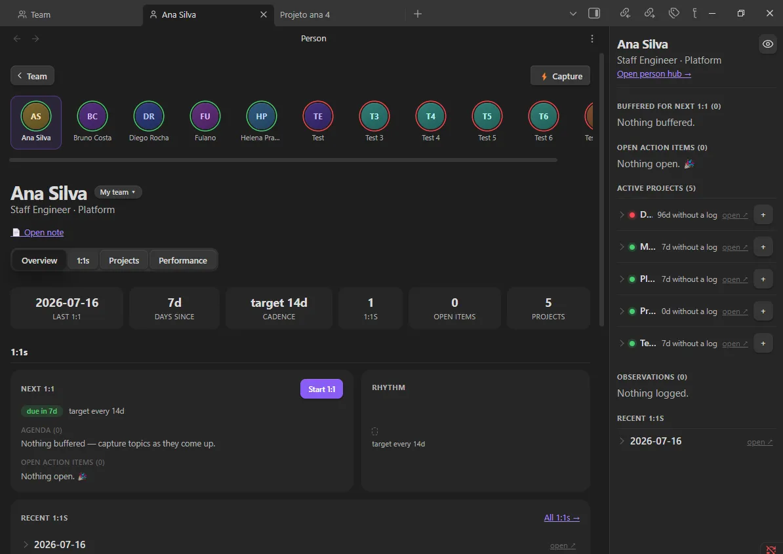
Task: Add a new tab with plus icon
Action: click(x=418, y=14)
